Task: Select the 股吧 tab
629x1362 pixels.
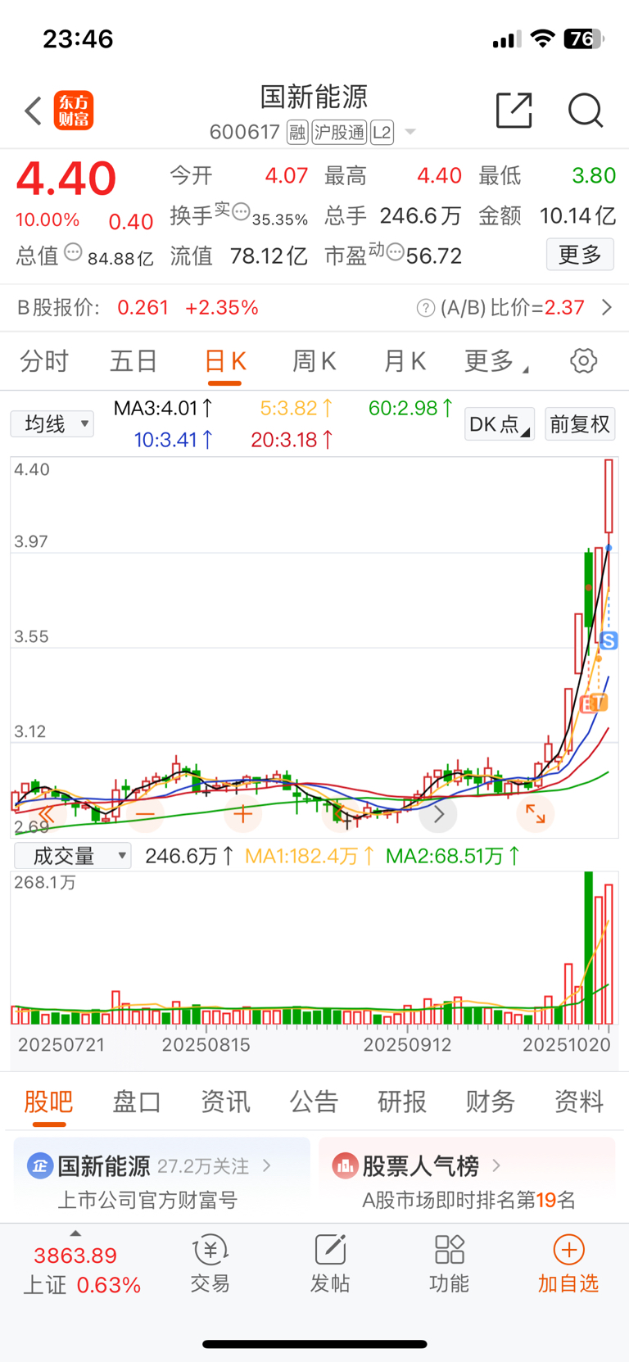Action: 48,1102
